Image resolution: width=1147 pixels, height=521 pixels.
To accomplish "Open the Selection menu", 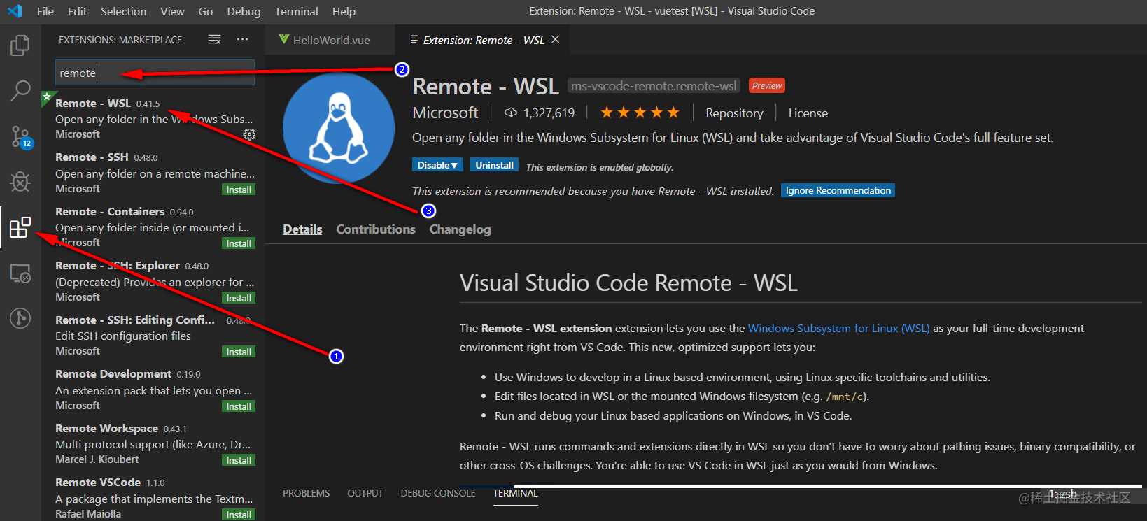I will 123,11.
